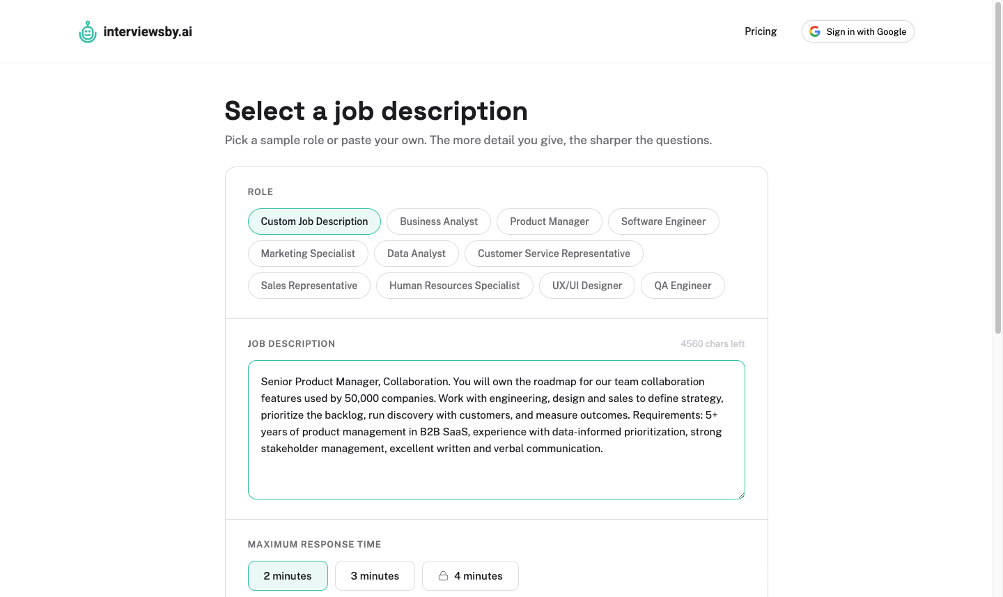This screenshot has height=597, width=1003.
Task: Click the Google G icon
Action: tap(814, 31)
